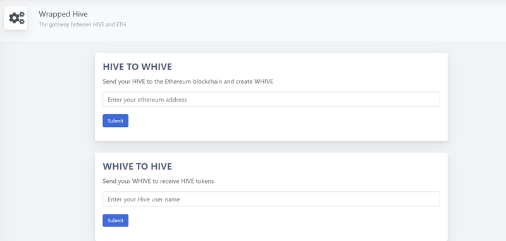Click the blue Submit button below ethereum field
This screenshot has width=506, height=241.
point(116,120)
